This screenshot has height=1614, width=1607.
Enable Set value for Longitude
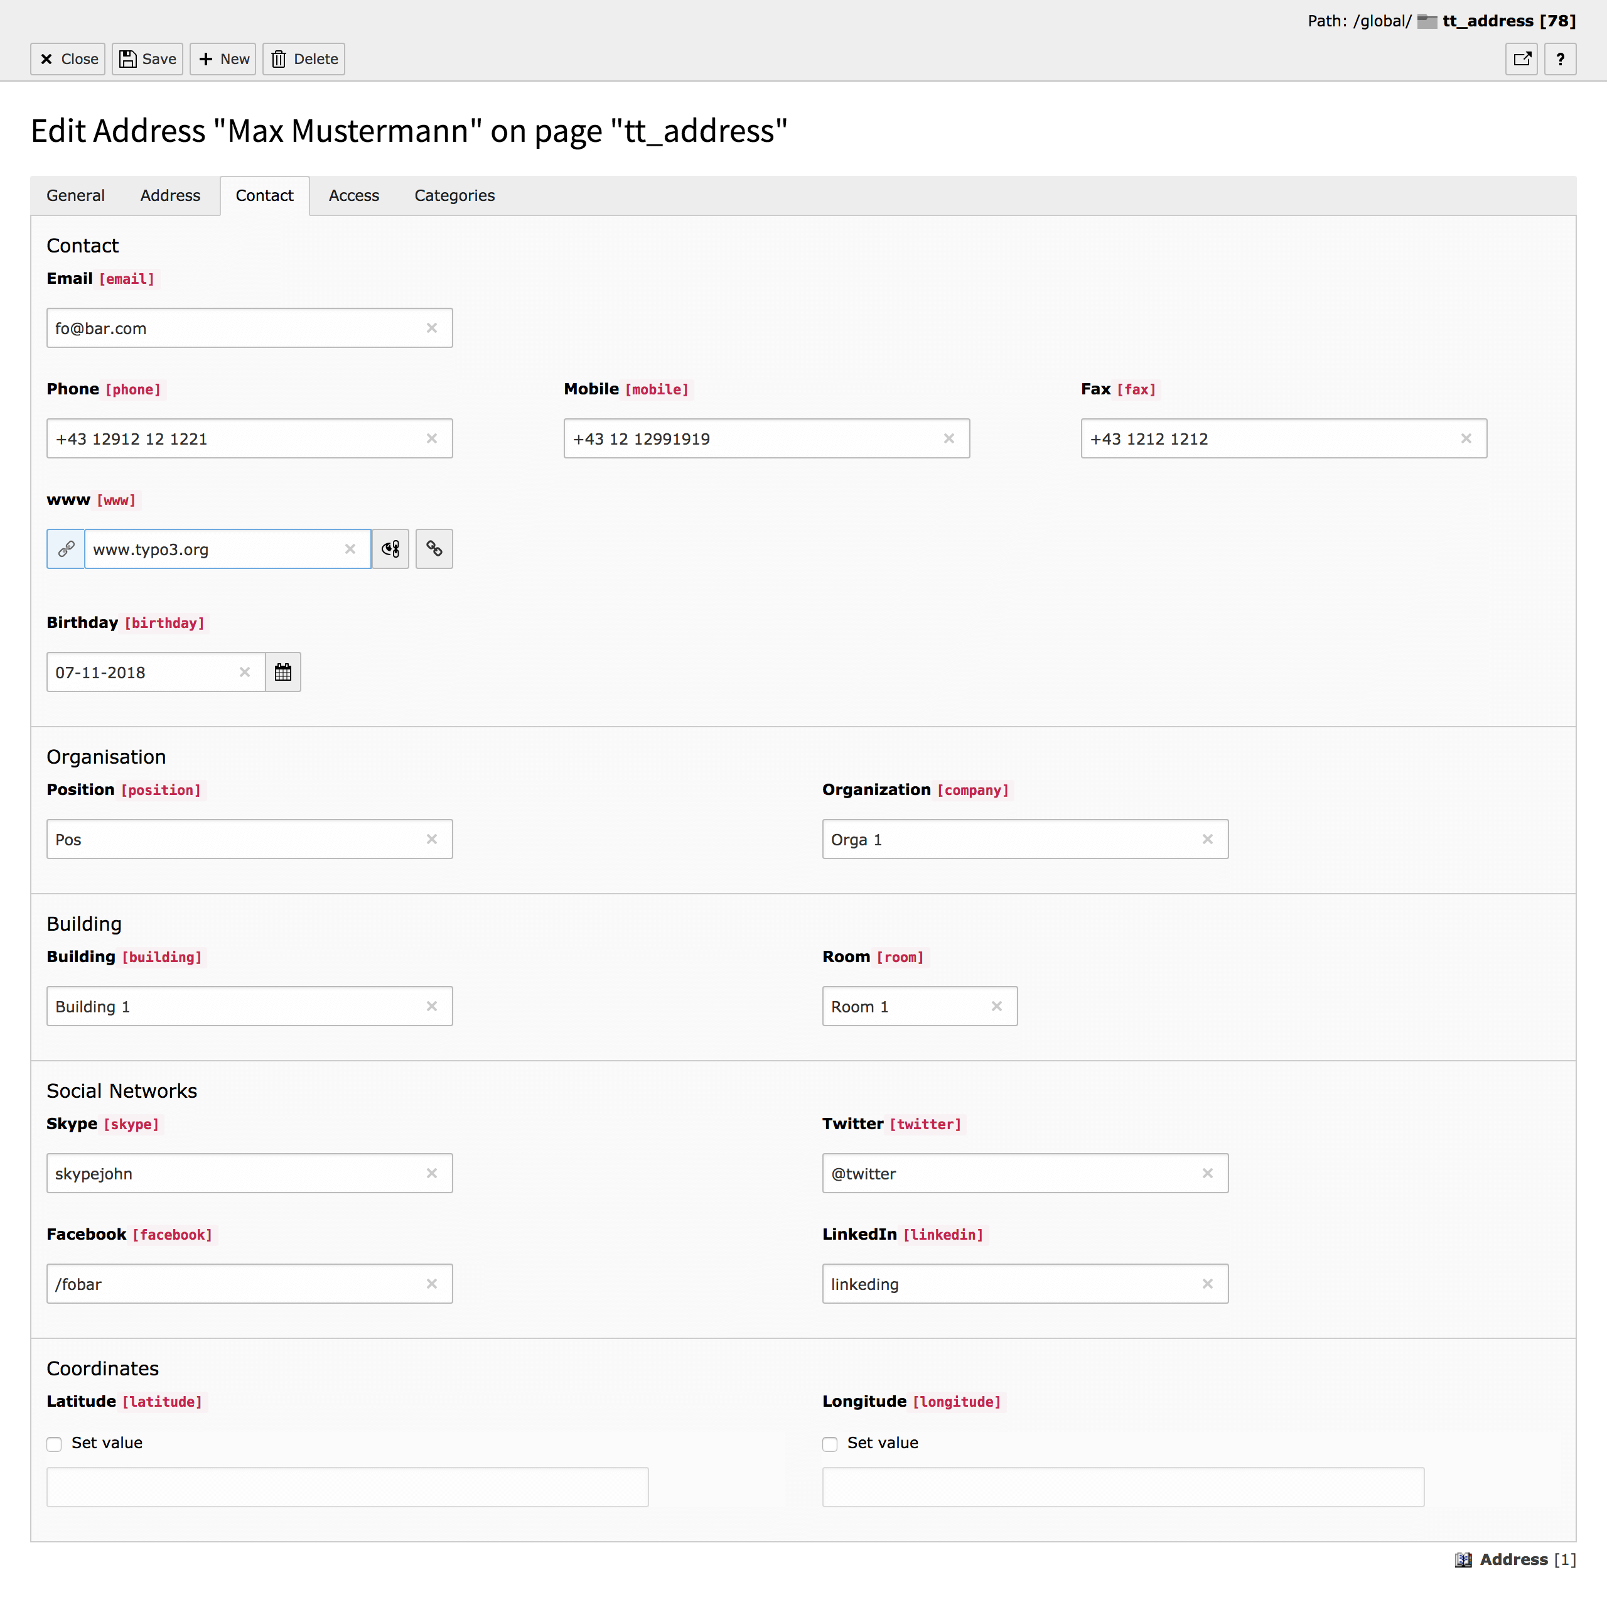[829, 1444]
